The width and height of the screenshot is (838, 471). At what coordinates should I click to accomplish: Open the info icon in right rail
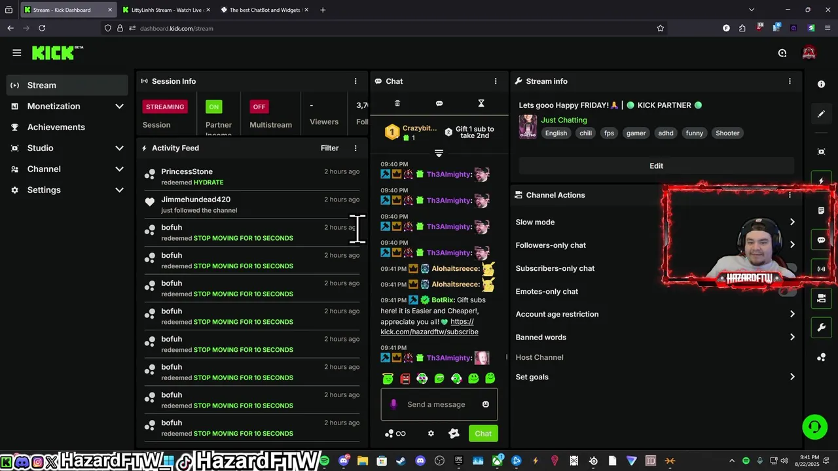click(x=821, y=84)
